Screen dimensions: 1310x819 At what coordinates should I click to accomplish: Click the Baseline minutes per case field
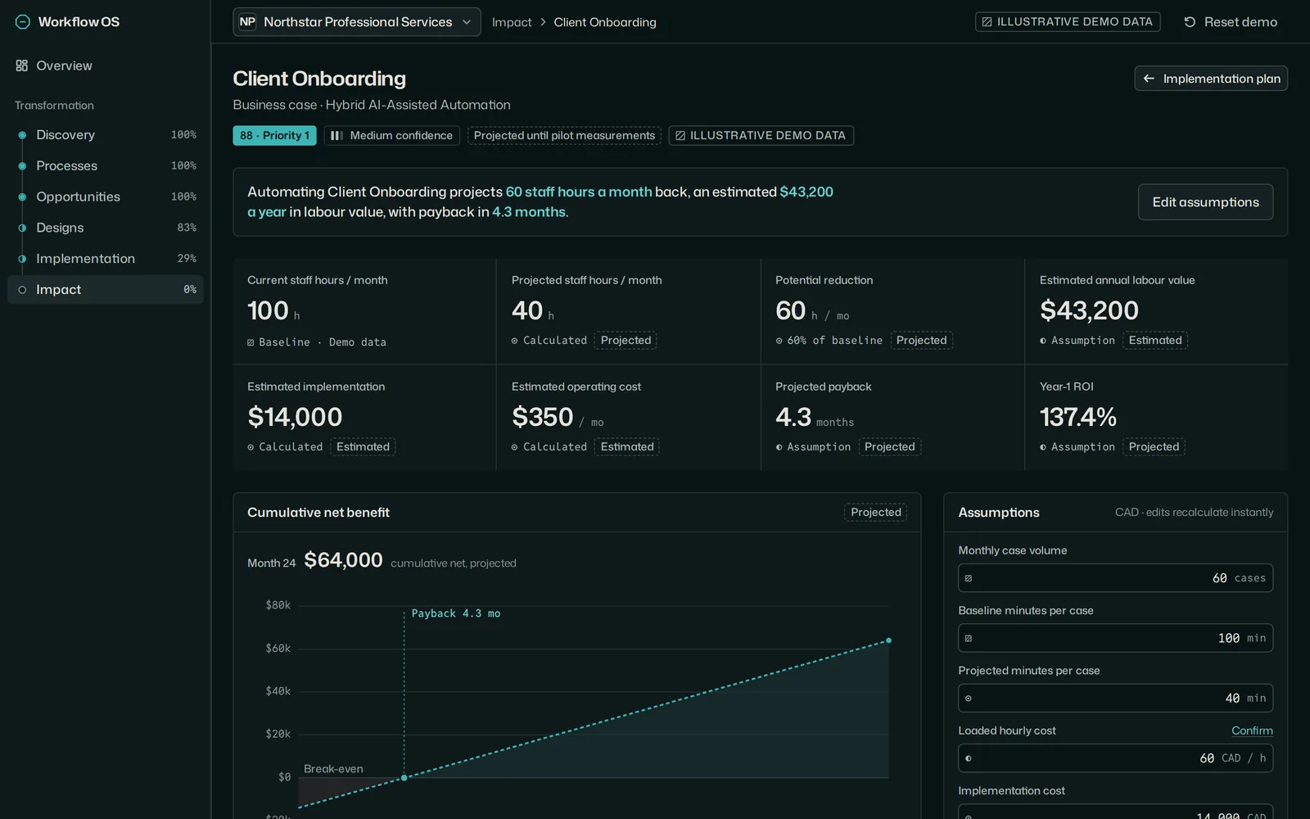click(1115, 638)
